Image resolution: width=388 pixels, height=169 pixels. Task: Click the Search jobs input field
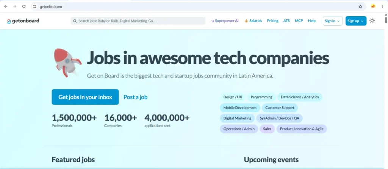coord(138,21)
